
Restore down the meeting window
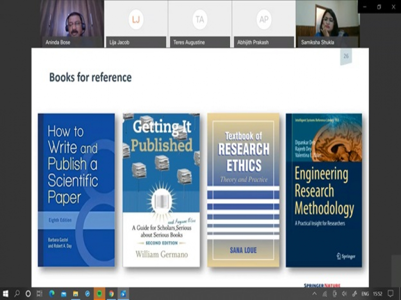379,7
